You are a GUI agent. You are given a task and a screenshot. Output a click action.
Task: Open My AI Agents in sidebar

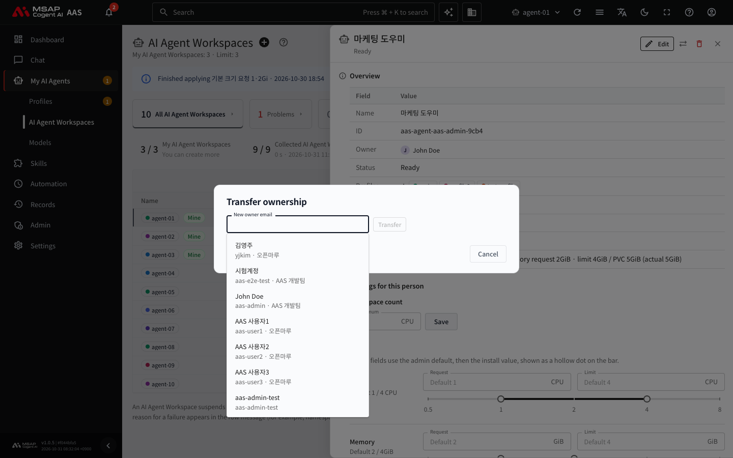61,81
